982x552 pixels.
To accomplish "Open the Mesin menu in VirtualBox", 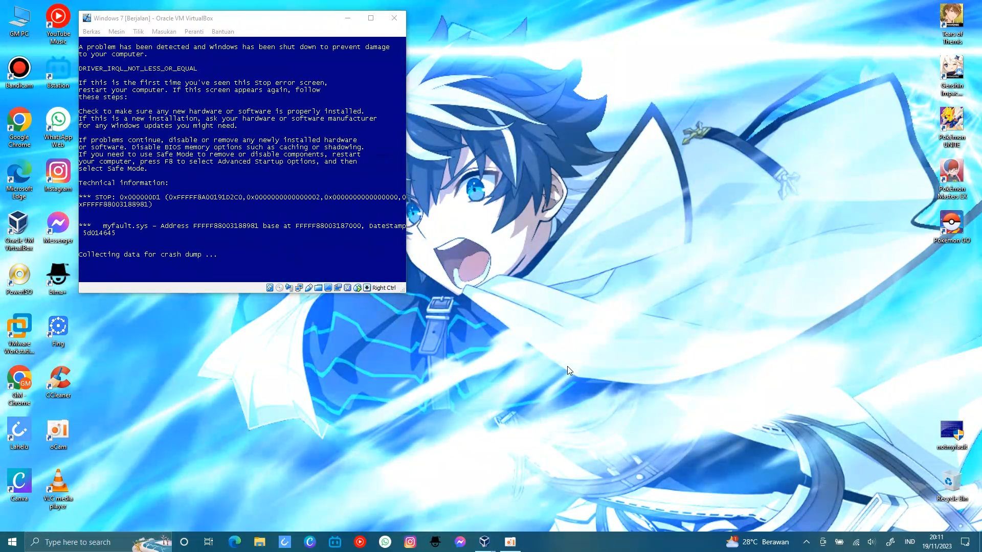I will pyautogui.click(x=117, y=32).
